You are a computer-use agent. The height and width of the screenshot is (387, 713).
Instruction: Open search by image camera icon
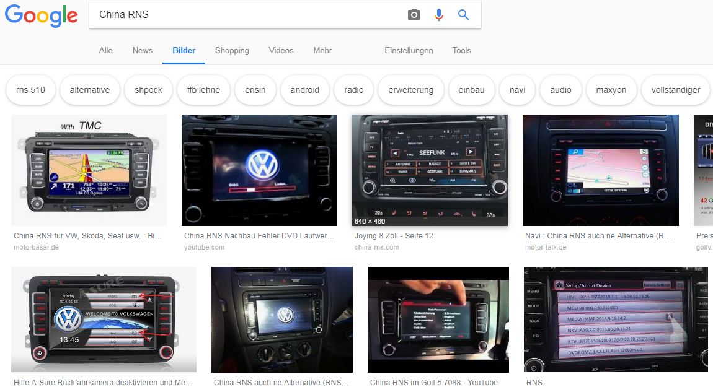[414, 15]
